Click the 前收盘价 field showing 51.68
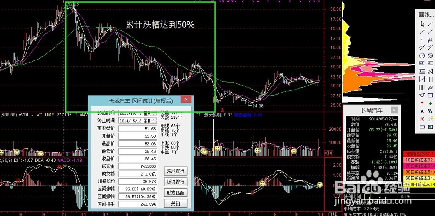435x216 pixels. (x=138, y=129)
